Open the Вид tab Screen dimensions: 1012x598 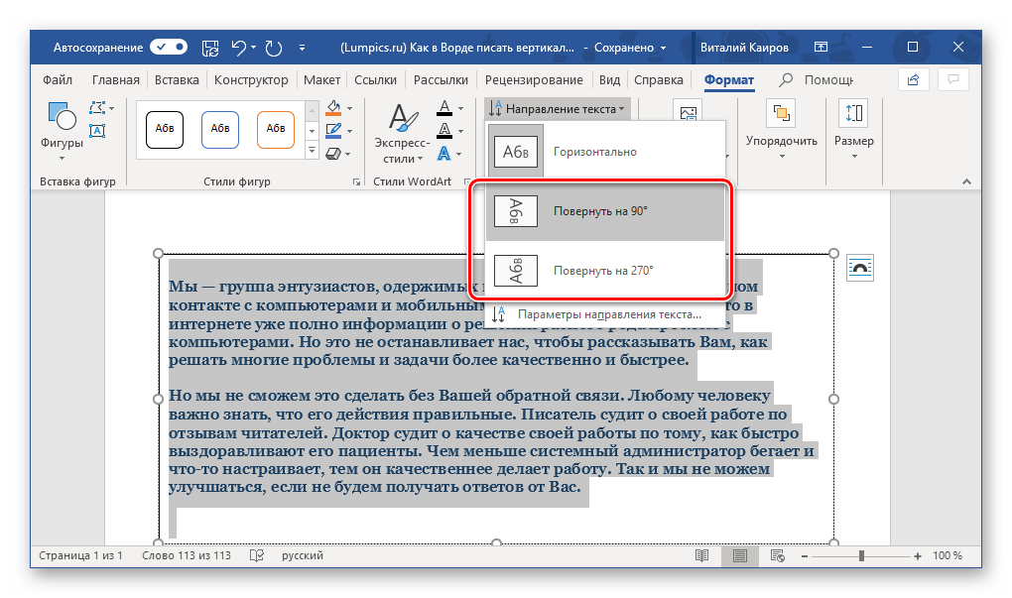pos(609,80)
